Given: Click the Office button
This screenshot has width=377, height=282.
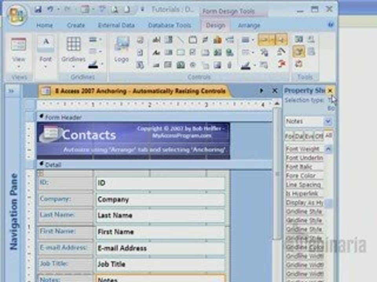Looking at the screenshot, I should pos(17,15).
